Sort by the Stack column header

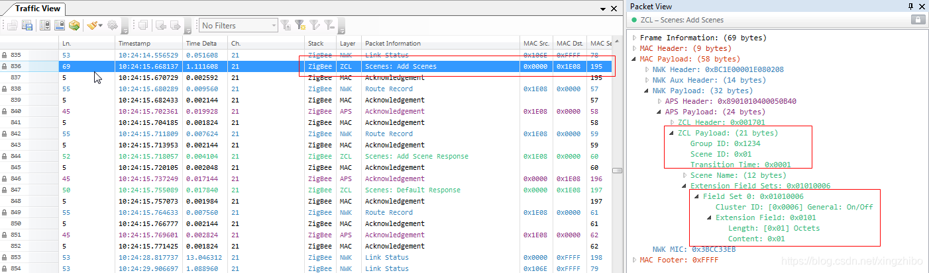point(321,44)
